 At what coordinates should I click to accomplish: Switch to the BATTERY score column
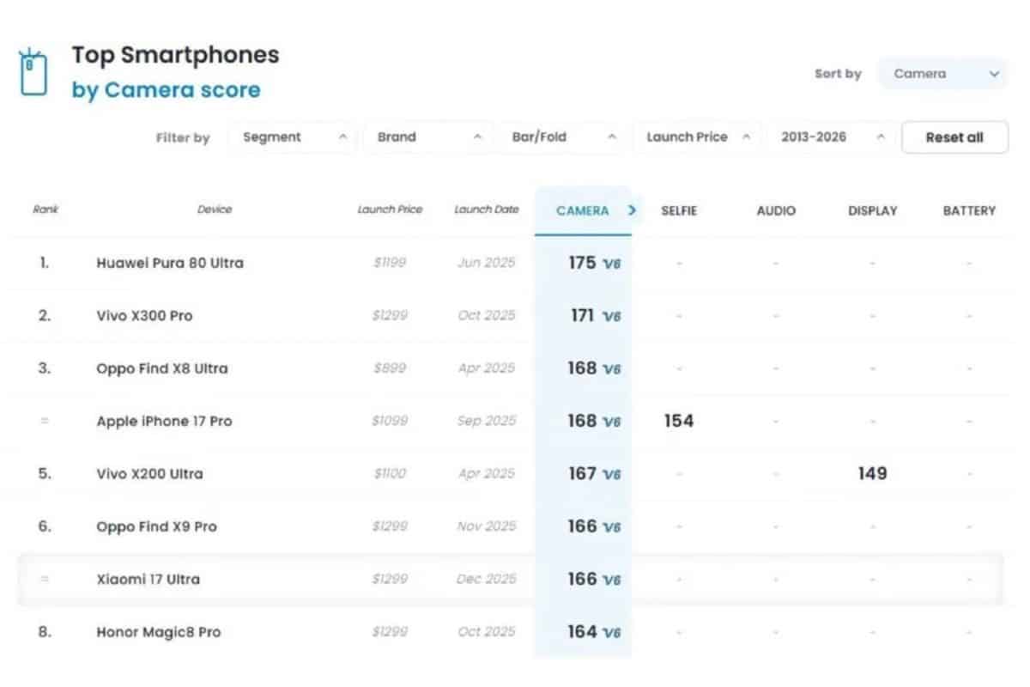(x=969, y=210)
